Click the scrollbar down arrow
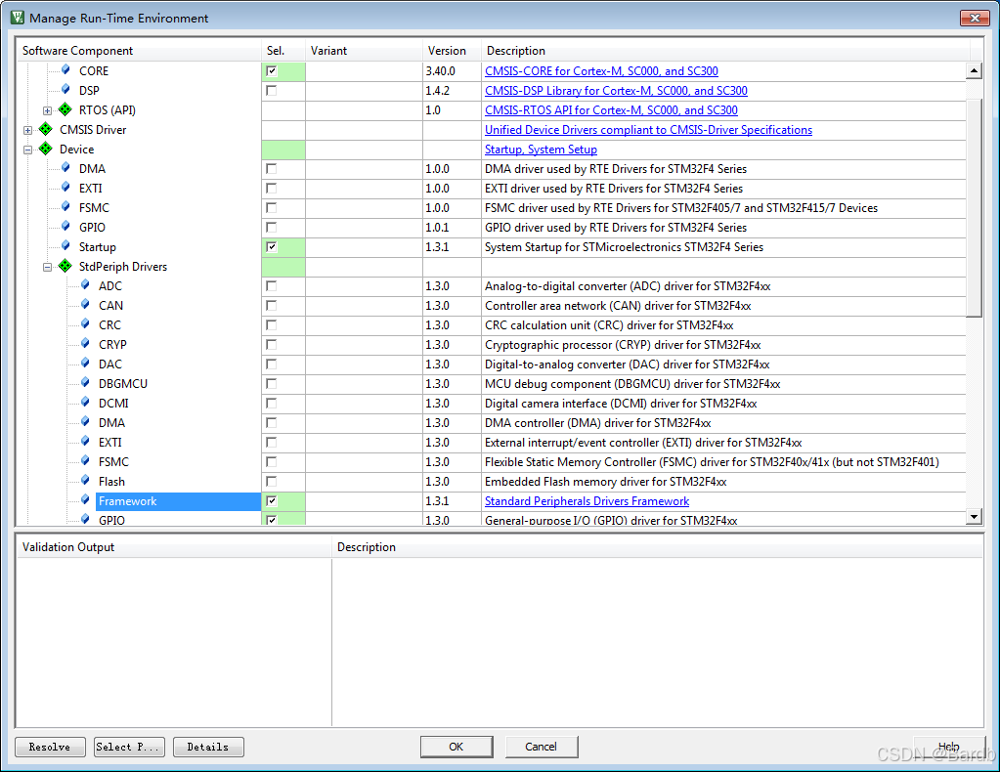Viewport: 1000px width, 772px height. point(974,517)
